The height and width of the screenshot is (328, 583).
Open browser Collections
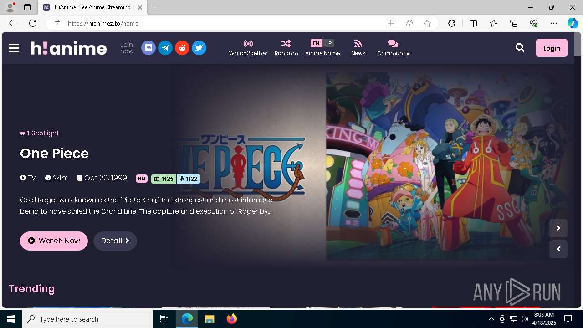click(514, 23)
